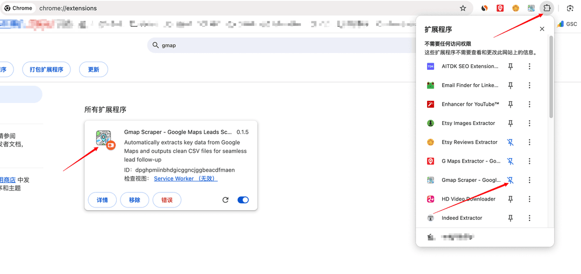Pin Etsy Images Extractor extension
581x274 pixels.
pos(510,123)
